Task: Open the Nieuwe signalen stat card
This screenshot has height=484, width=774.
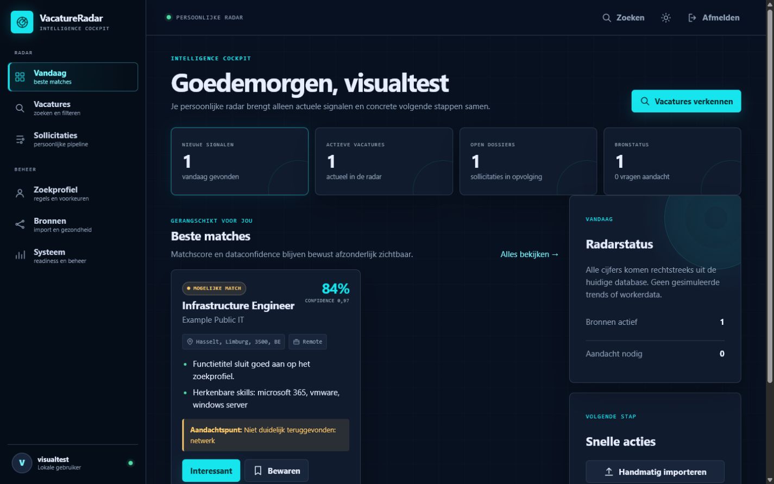Action: point(240,161)
